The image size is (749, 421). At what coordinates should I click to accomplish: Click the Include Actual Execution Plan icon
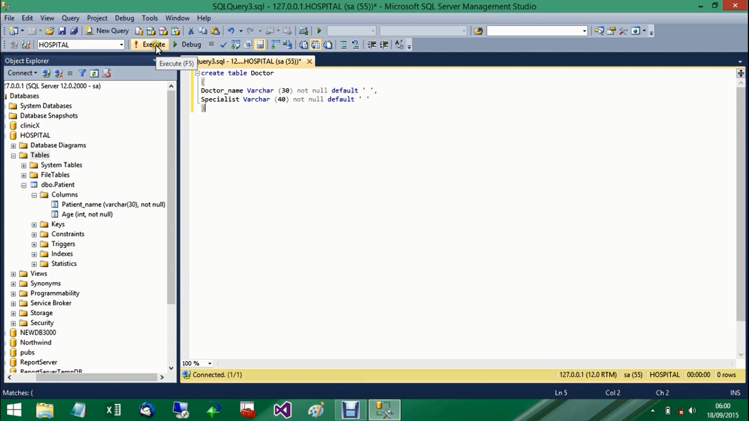point(274,44)
